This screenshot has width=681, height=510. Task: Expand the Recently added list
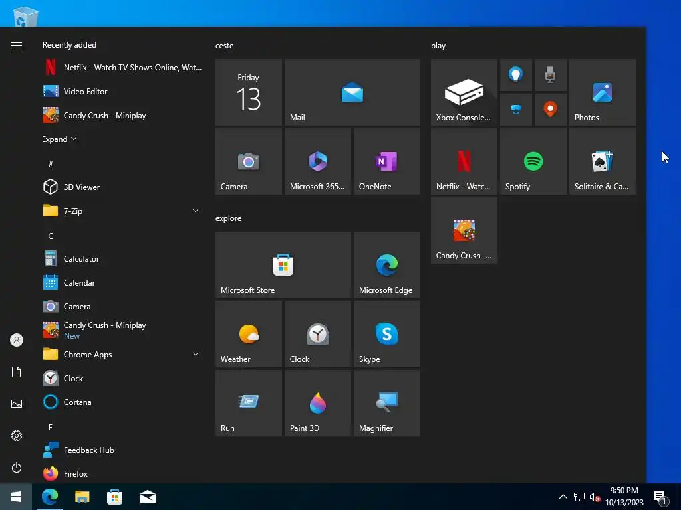point(59,139)
